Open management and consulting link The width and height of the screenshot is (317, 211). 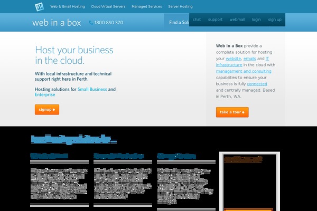click(x=244, y=71)
